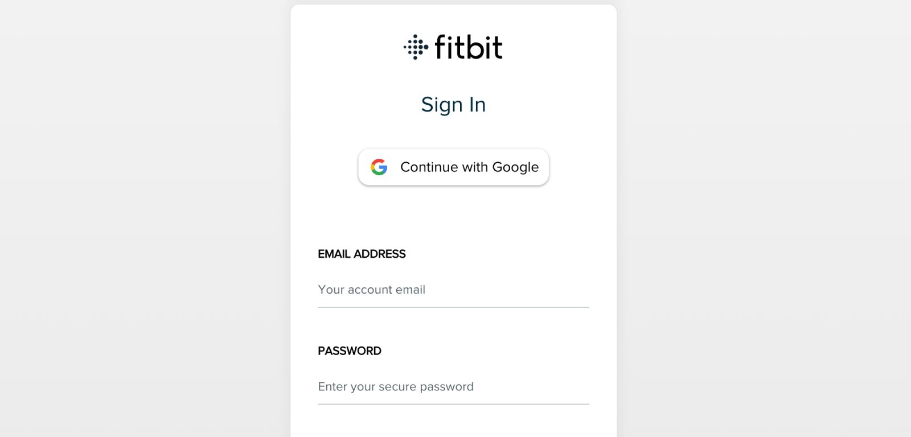Click the Sign In heading
Image resolution: width=911 pixels, height=437 pixels.
453,105
